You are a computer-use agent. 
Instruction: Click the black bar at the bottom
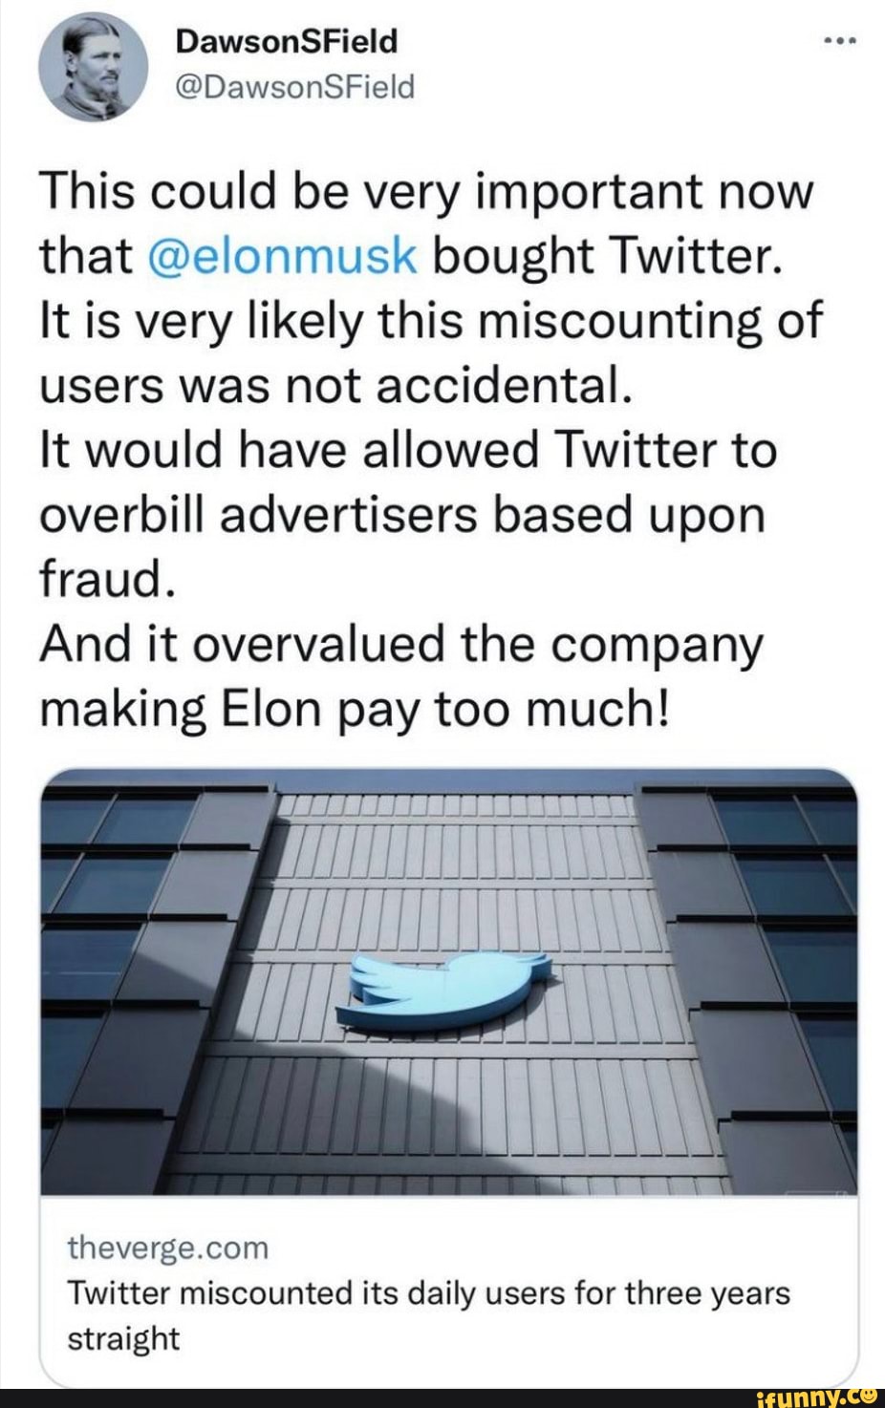(x=382, y=1397)
